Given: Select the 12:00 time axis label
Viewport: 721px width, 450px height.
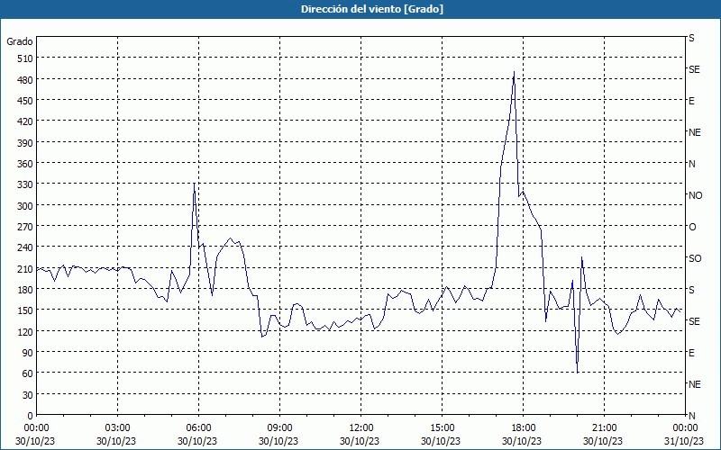Looking at the screenshot, I should 361,428.
